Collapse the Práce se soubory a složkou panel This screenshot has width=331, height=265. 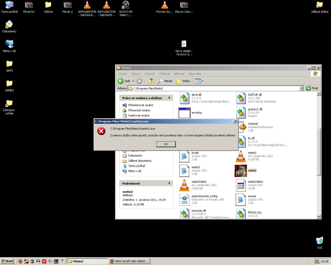click(x=169, y=98)
